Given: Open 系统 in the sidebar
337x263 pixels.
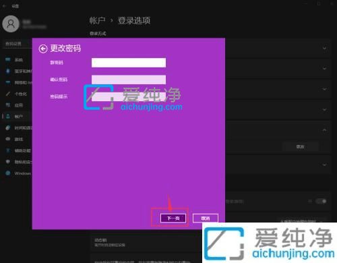Looking at the screenshot, I should pos(18,60).
